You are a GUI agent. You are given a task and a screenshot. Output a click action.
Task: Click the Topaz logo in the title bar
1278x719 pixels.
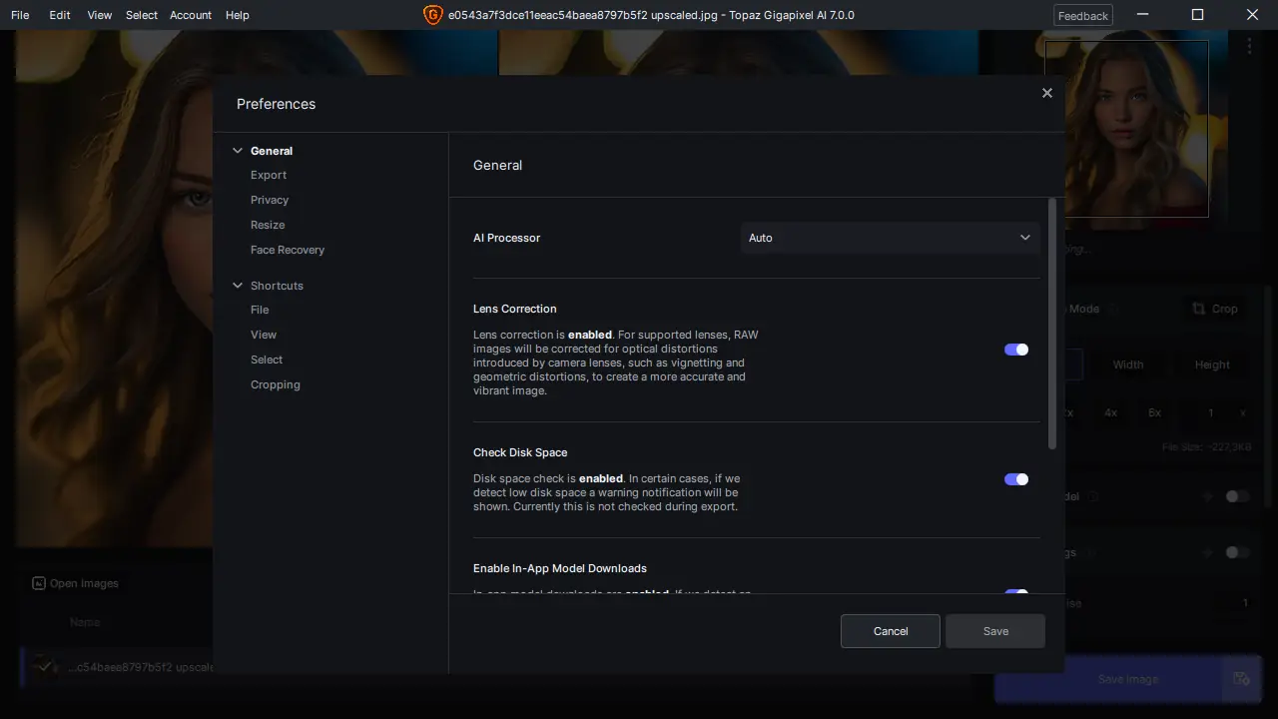(x=432, y=15)
